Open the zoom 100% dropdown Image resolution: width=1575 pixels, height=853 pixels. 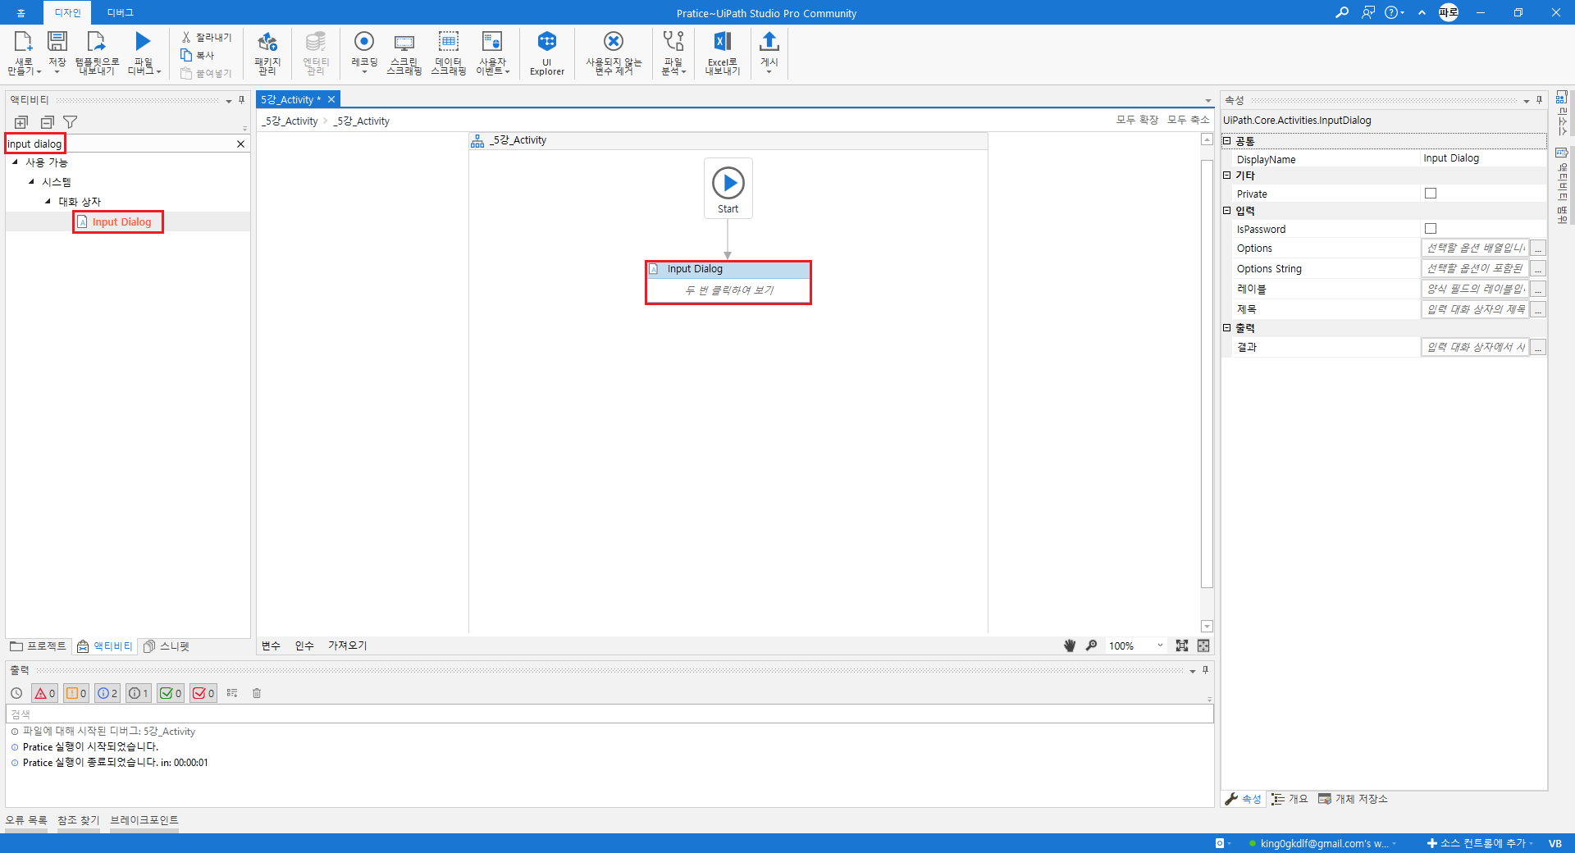point(1160,645)
